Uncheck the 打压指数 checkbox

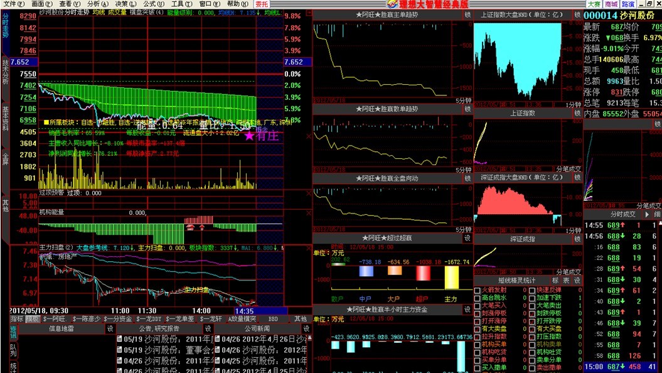532,337
